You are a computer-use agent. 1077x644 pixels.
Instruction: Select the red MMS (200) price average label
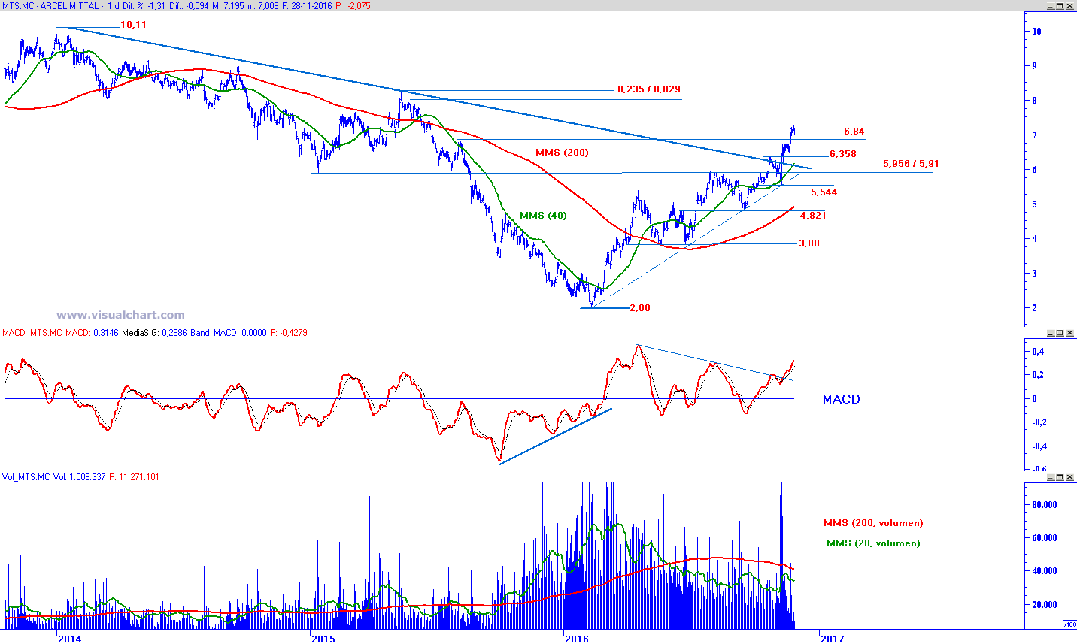coord(562,153)
